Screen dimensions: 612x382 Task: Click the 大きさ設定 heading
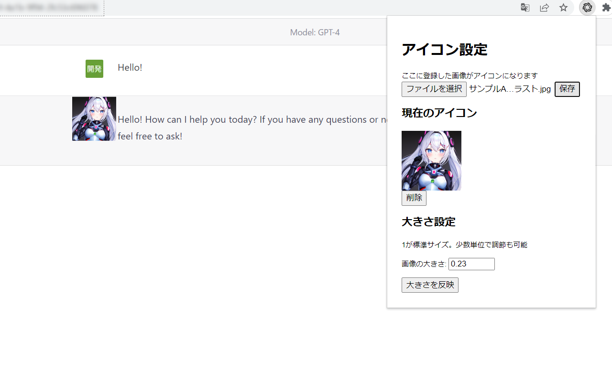pyautogui.click(x=428, y=222)
